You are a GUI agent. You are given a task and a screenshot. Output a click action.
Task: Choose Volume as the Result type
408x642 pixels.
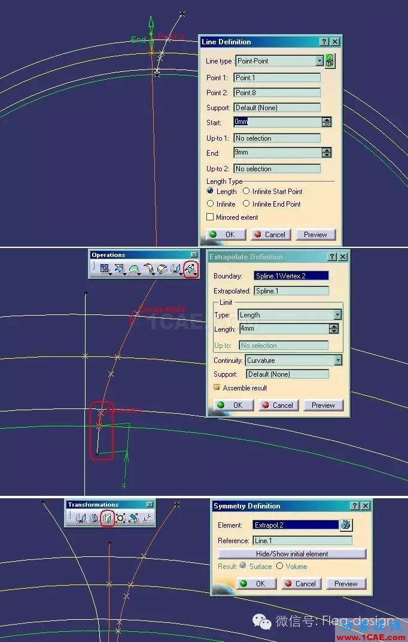coord(279,566)
